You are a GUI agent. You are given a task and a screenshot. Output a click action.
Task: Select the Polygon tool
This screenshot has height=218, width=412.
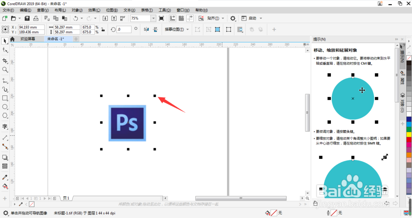click(x=5, y=115)
